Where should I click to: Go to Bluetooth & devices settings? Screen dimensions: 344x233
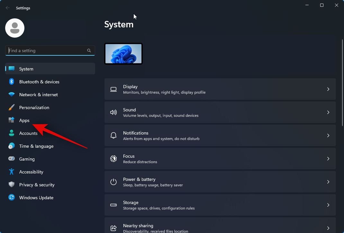(x=50, y=82)
